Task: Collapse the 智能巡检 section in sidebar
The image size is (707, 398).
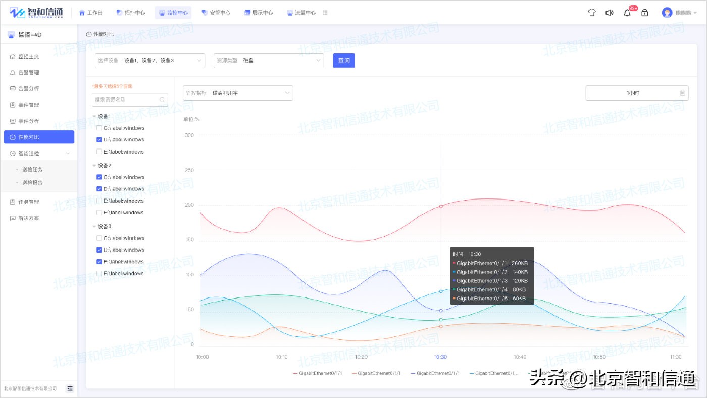Action: [x=68, y=153]
